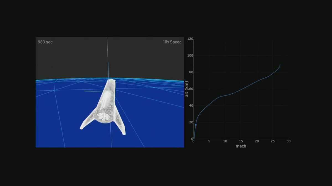Click the 60 altitude axis value

coord(191,89)
